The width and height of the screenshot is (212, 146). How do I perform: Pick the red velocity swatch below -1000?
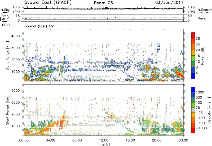click(x=193, y=130)
